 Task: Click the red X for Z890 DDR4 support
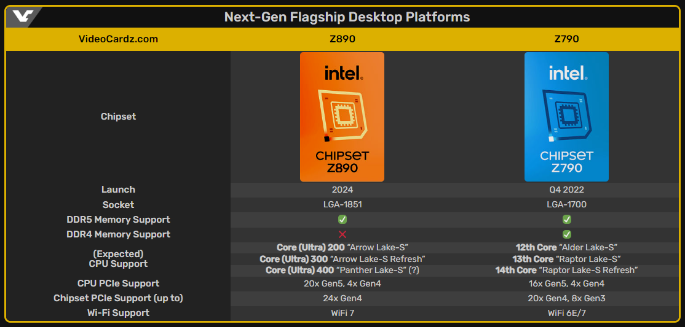pyautogui.click(x=342, y=234)
